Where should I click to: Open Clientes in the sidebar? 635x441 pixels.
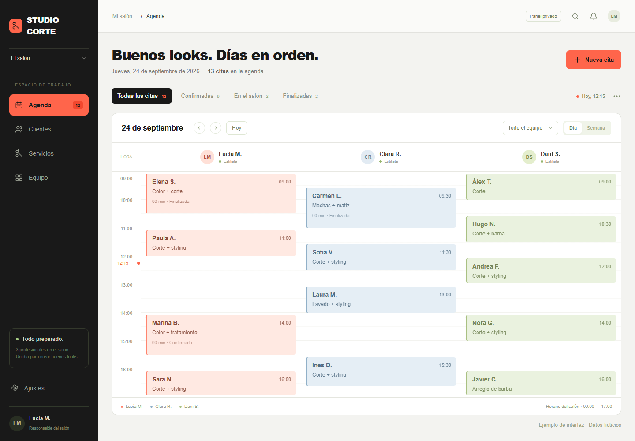click(x=49, y=129)
